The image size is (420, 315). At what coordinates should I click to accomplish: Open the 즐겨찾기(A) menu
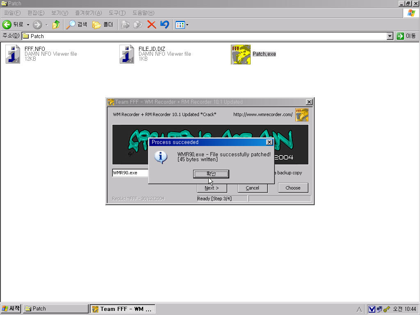89,13
